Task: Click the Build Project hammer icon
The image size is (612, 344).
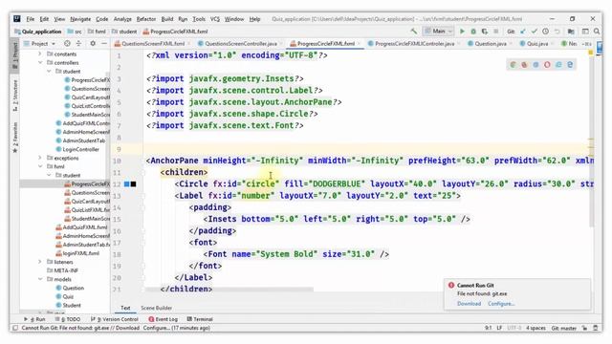Action: pos(414,32)
